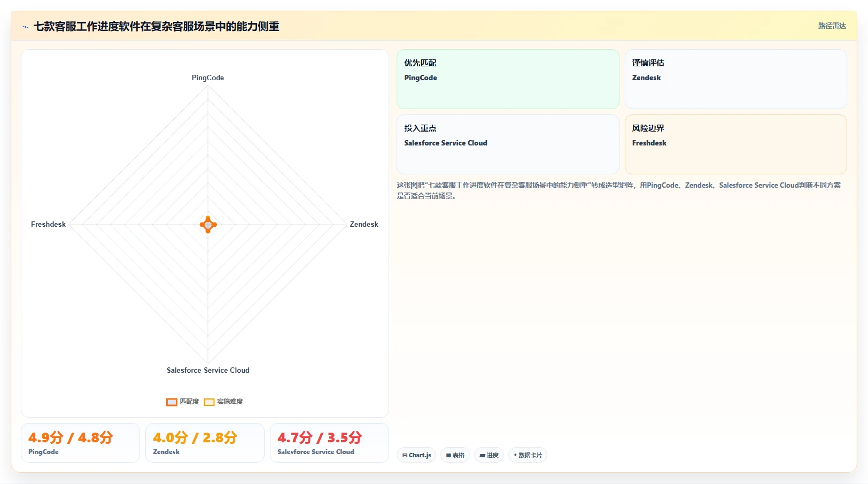Click the title 七款客服工作进度软件在复杂客服场景中的能力侧重

(157, 27)
